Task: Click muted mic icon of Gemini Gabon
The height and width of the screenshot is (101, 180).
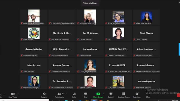Action: coord(78,88)
